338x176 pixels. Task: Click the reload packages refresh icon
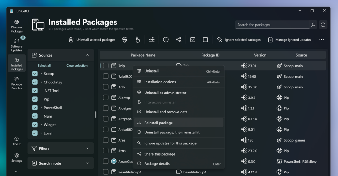coord(323,25)
